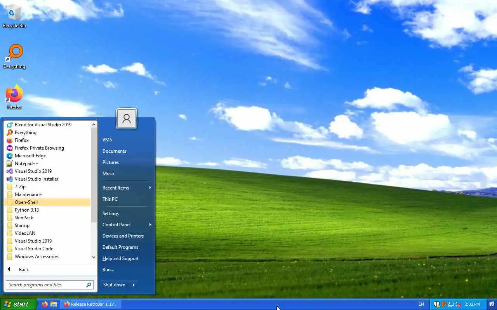Open This PC
This screenshot has width=497, height=310.
(x=126, y=199)
